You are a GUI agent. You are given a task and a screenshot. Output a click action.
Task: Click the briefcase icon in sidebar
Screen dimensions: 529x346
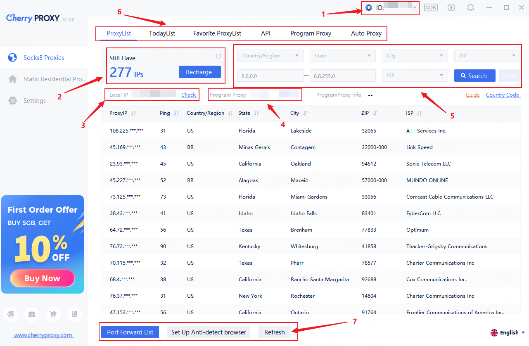pos(31,314)
